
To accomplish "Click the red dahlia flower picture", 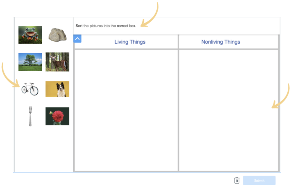I will pyautogui.click(x=57, y=116).
